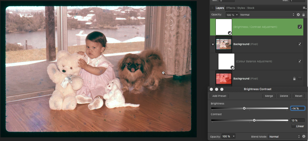This screenshot has height=141, width=308.
Task: Switch to the Effects tab
Action: point(230,8)
